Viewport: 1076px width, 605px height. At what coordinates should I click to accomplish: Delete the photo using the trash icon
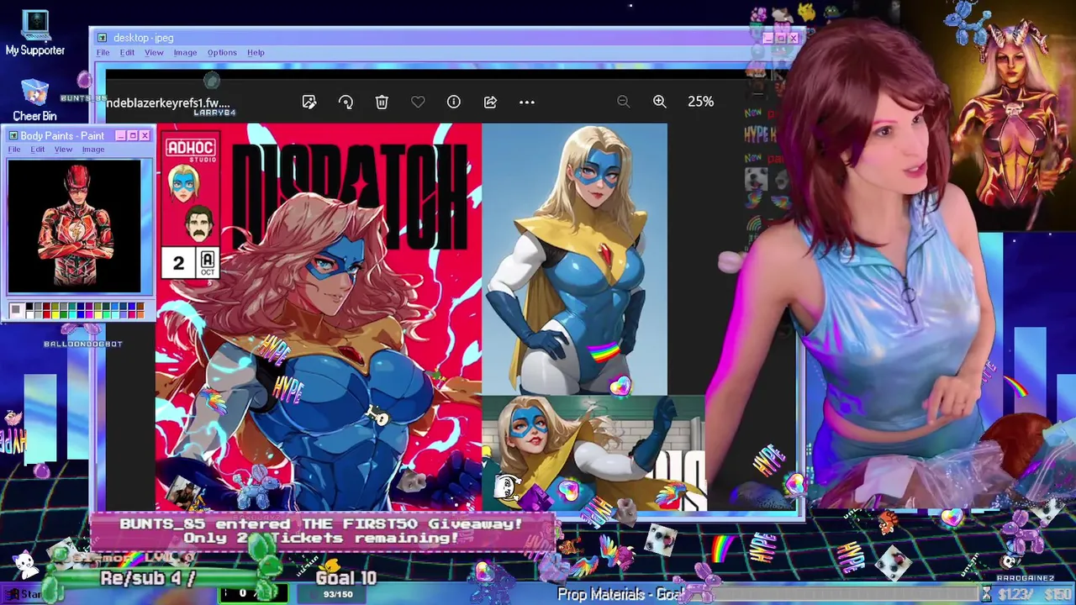(x=382, y=102)
